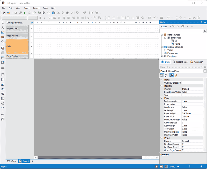Image resolution: width=207 pixels, height=169 pixels.
Task: Click the border line color pencil icon
Action: (x=154, y=18)
